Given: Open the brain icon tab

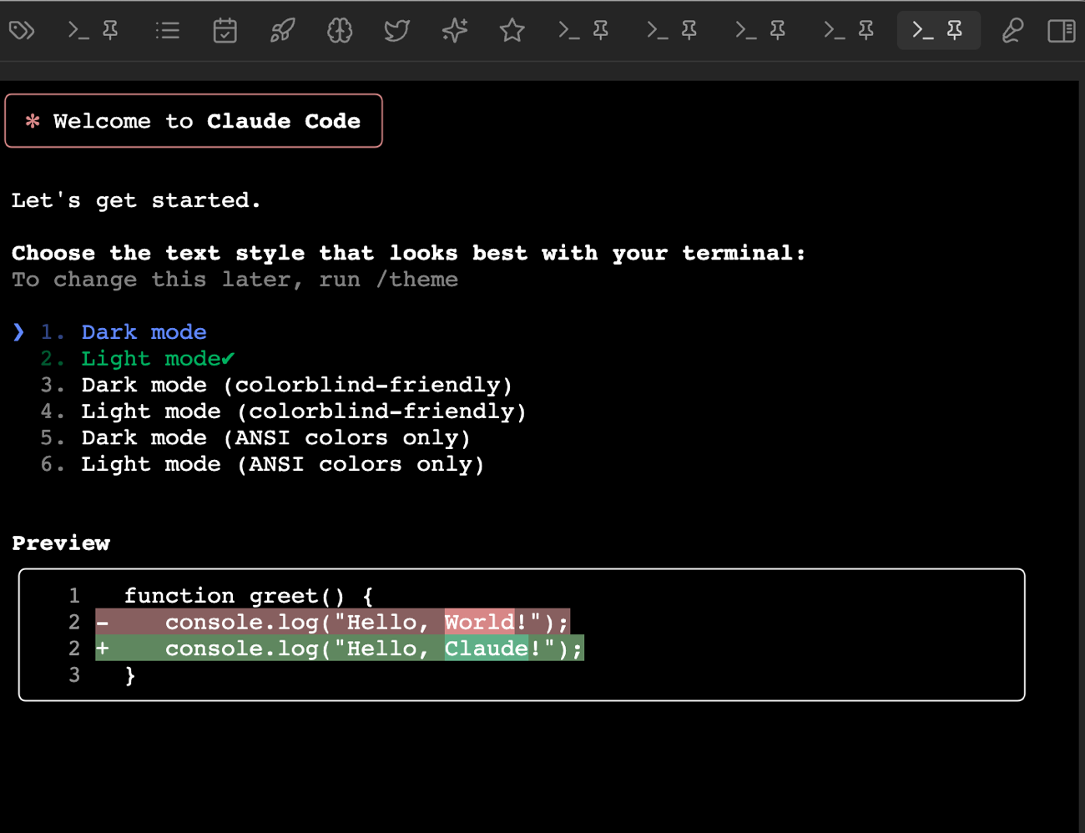Looking at the screenshot, I should pos(340,31).
